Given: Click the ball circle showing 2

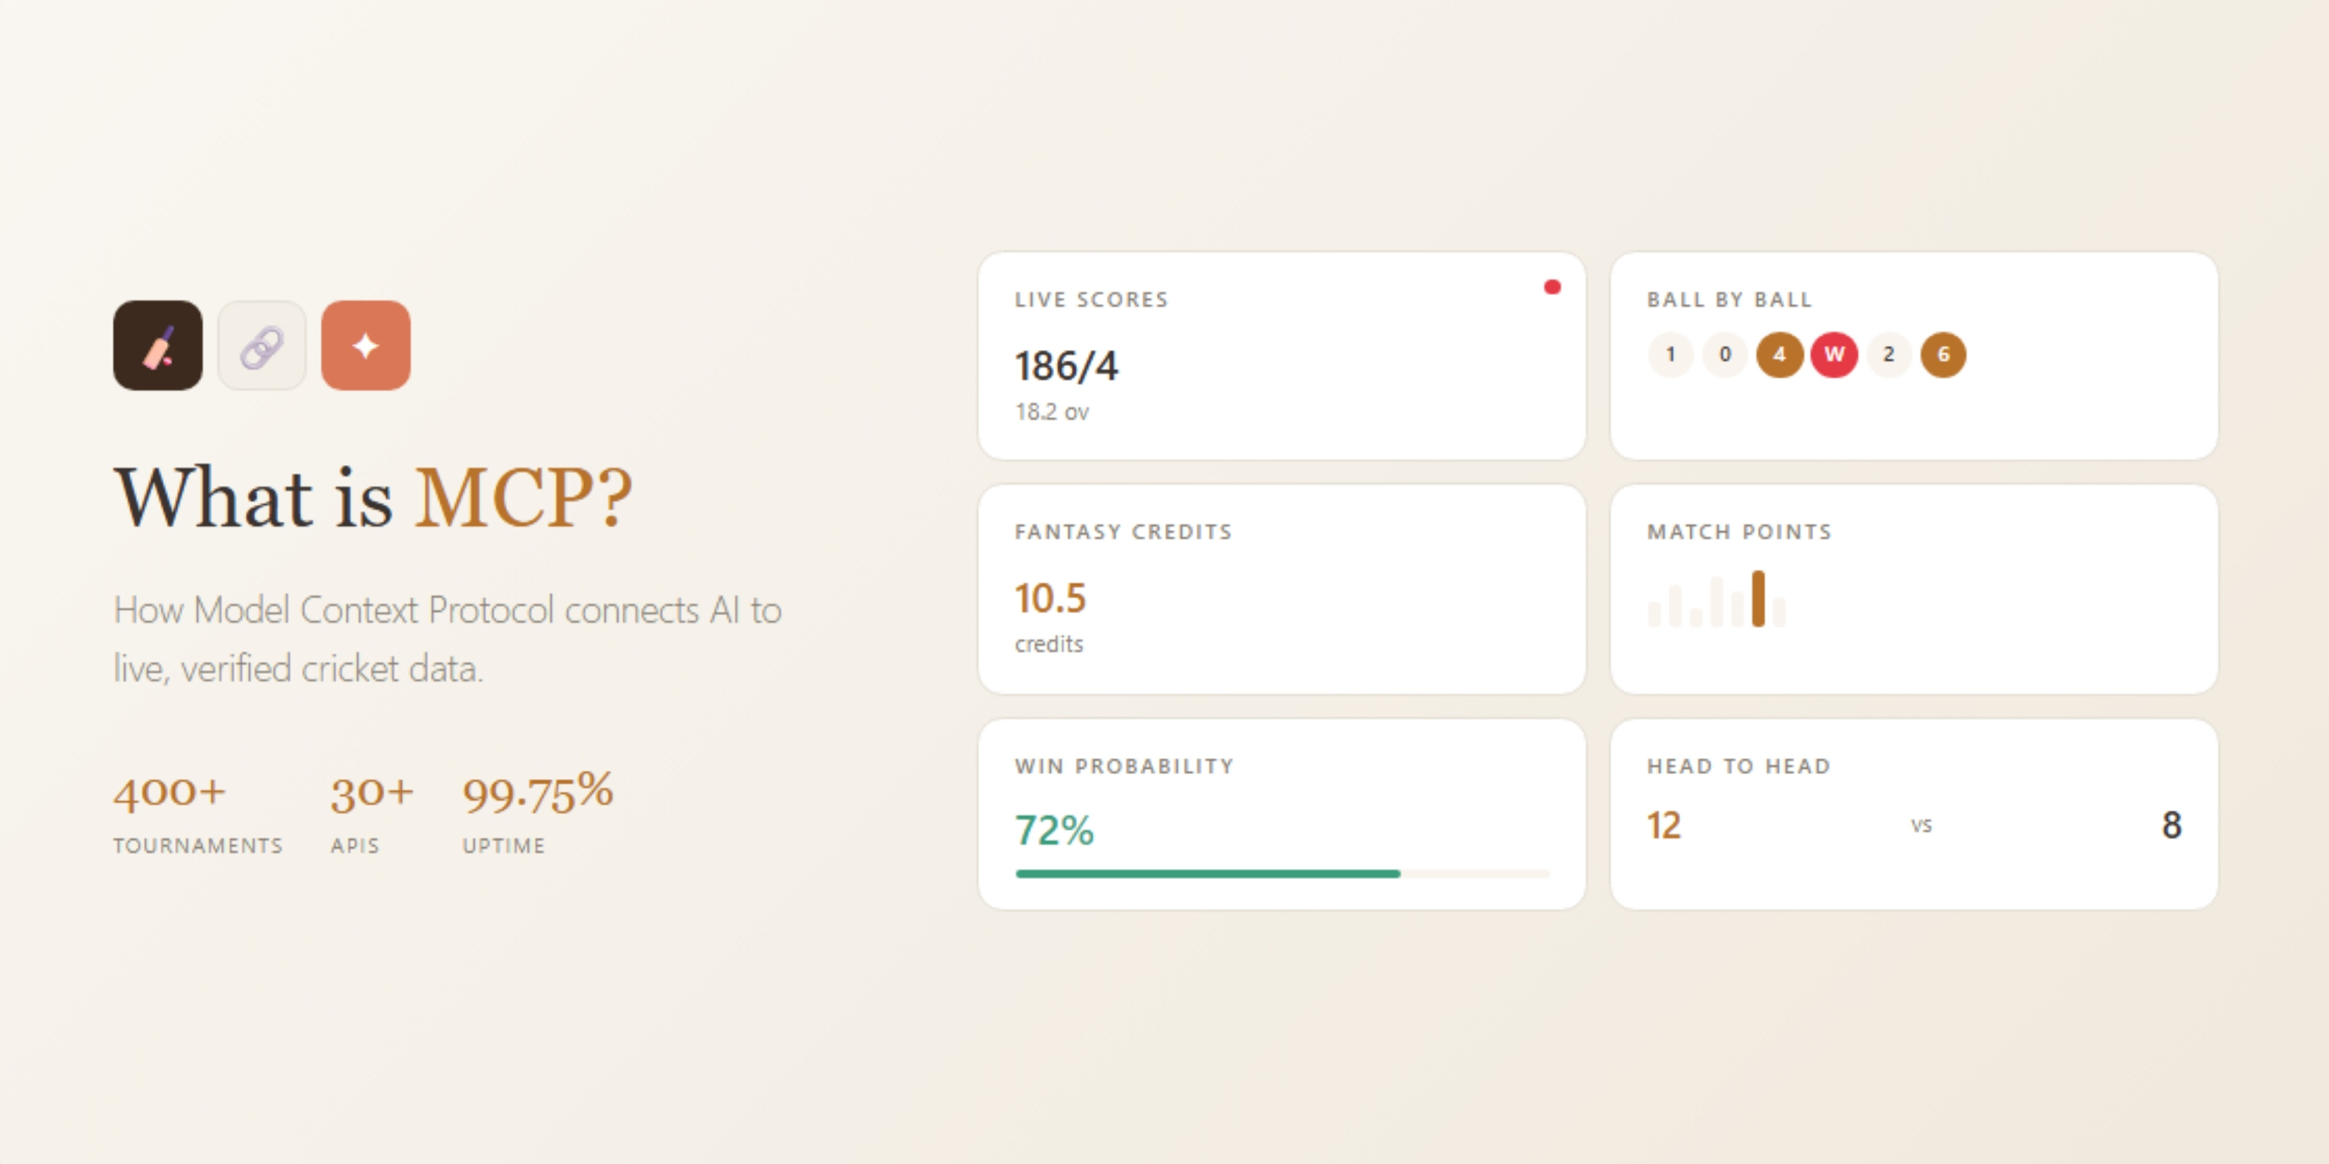Looking at the screenshot, I should 1888,354.
